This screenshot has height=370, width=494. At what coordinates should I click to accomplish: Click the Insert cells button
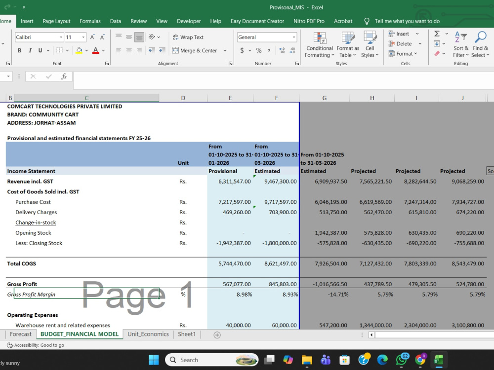coord(399,34)
